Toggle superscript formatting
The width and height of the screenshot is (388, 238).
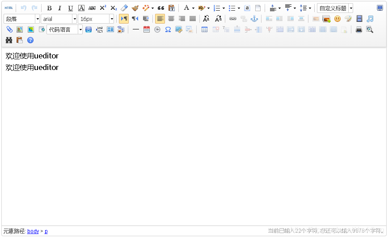[x=103, y=8]
